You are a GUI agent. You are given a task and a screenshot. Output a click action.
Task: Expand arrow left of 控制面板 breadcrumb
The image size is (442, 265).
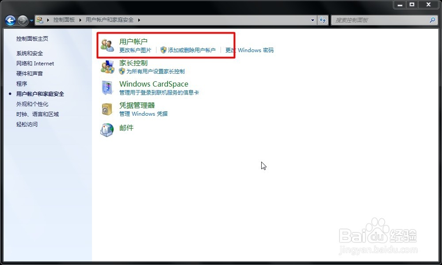click(x=48, y=20)
